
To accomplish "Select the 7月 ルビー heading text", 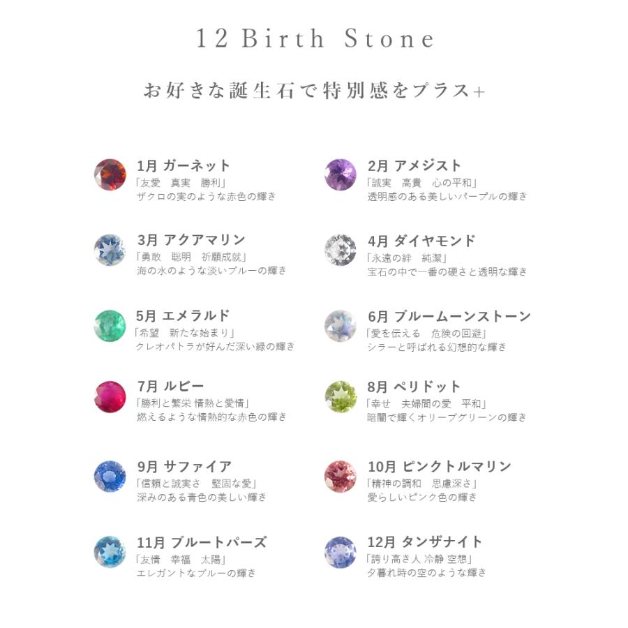I will pos(171,387).
